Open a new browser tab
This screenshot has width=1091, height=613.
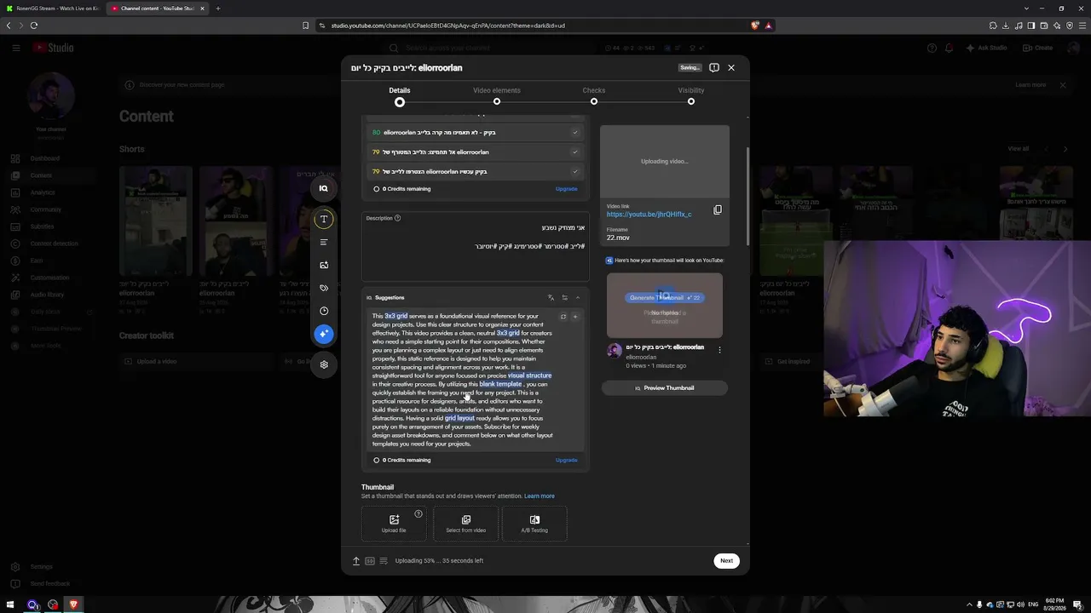pos(217,9)
